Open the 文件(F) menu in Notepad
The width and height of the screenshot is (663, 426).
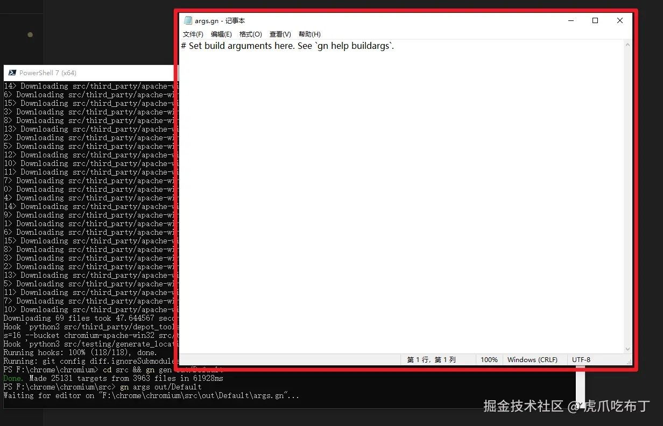(193, 34)
